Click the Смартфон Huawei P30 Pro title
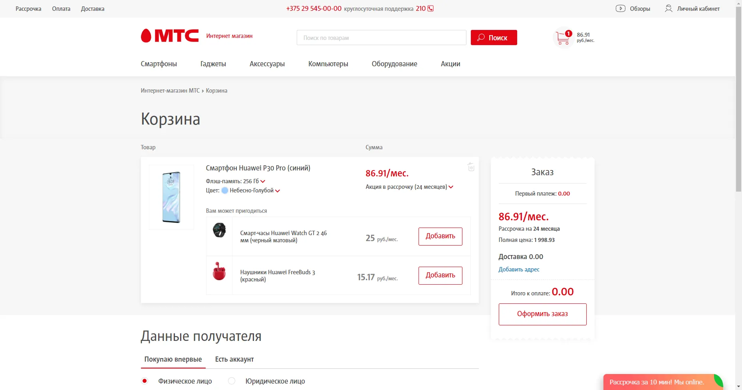Viewport: 742px width, 390px height. (258, 168)
